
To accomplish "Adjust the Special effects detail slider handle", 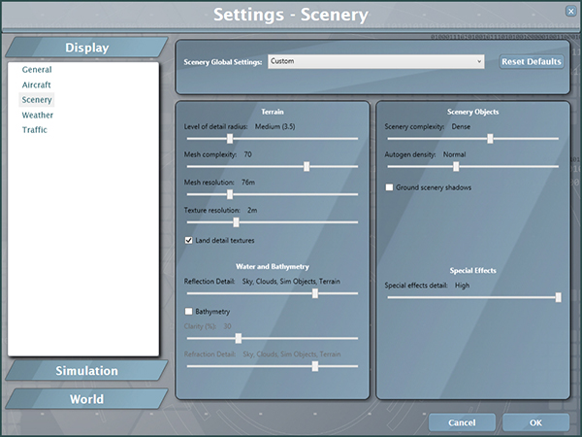I will click(559, 297).
